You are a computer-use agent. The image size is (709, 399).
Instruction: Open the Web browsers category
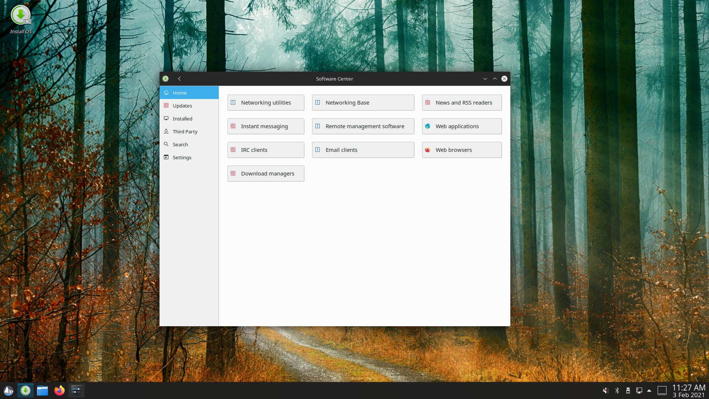462,150
